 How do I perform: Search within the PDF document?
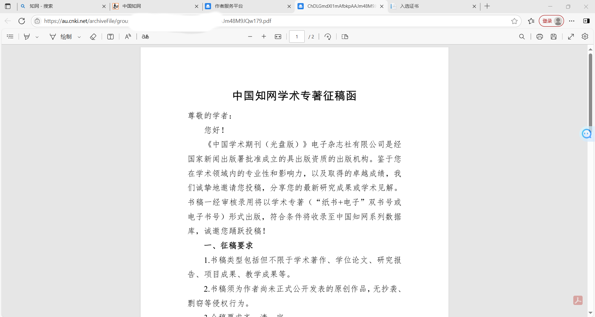[522, 36]
